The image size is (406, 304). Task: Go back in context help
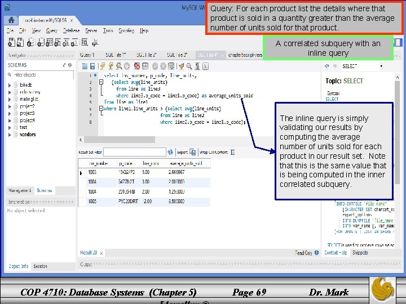pos(326,66)
